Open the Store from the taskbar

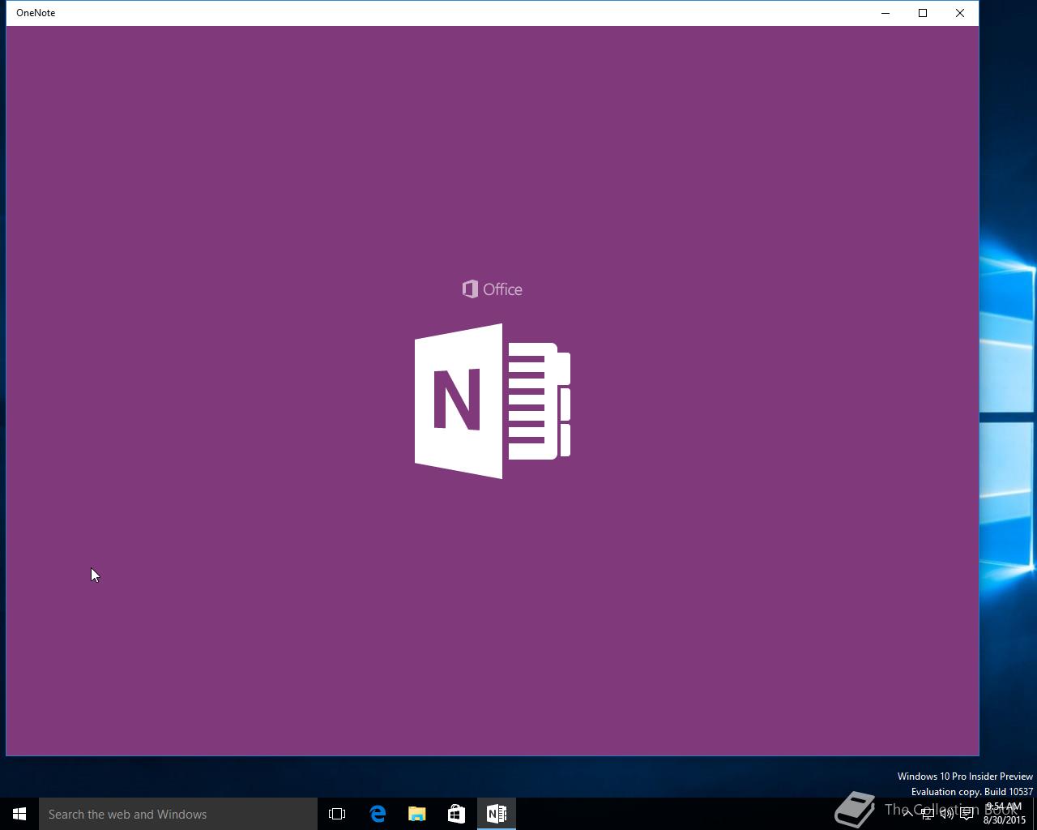[x=457, y=814]
